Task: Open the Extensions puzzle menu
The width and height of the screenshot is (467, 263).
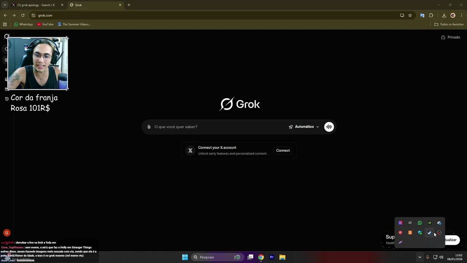Action: 431,15
